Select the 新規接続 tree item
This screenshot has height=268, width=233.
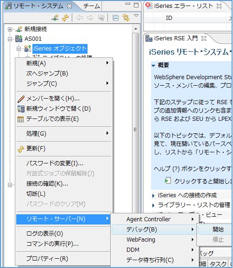coord(35,29)
